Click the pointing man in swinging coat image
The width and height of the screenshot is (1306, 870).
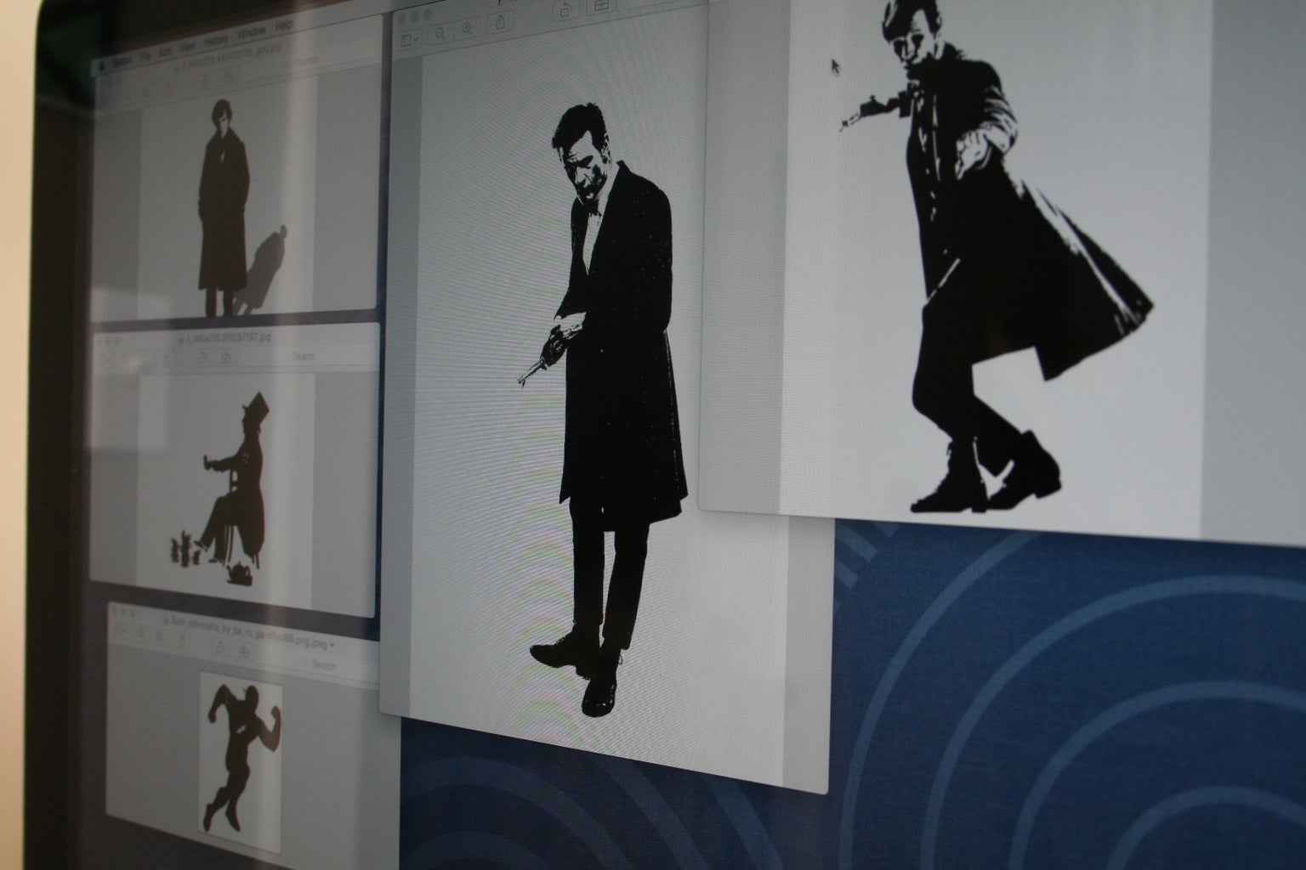997,255
